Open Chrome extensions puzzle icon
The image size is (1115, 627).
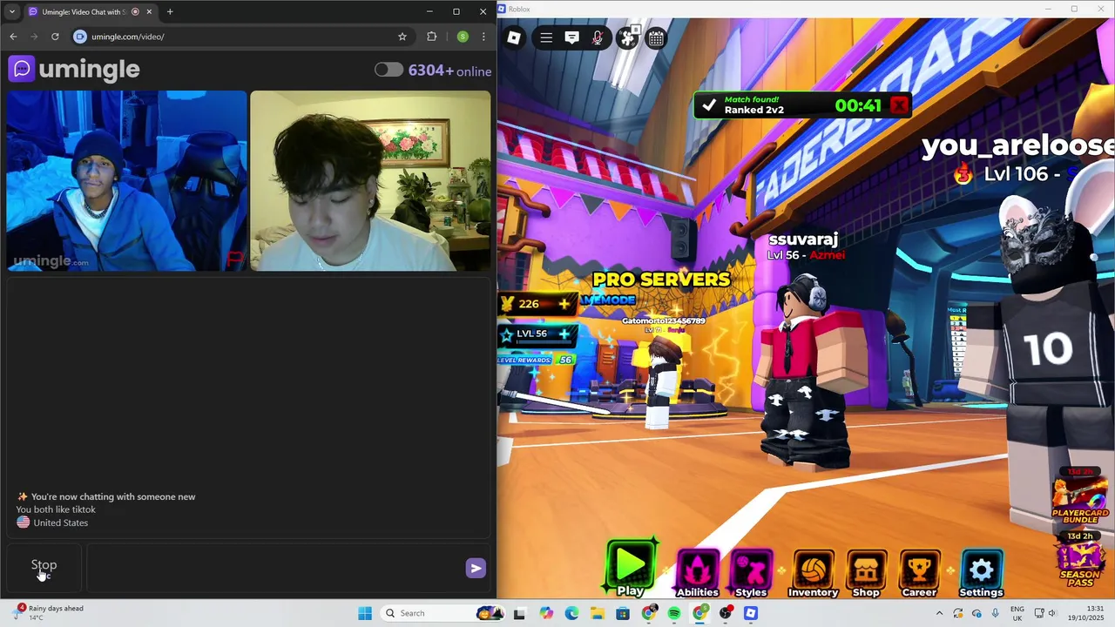coord(432,37)
